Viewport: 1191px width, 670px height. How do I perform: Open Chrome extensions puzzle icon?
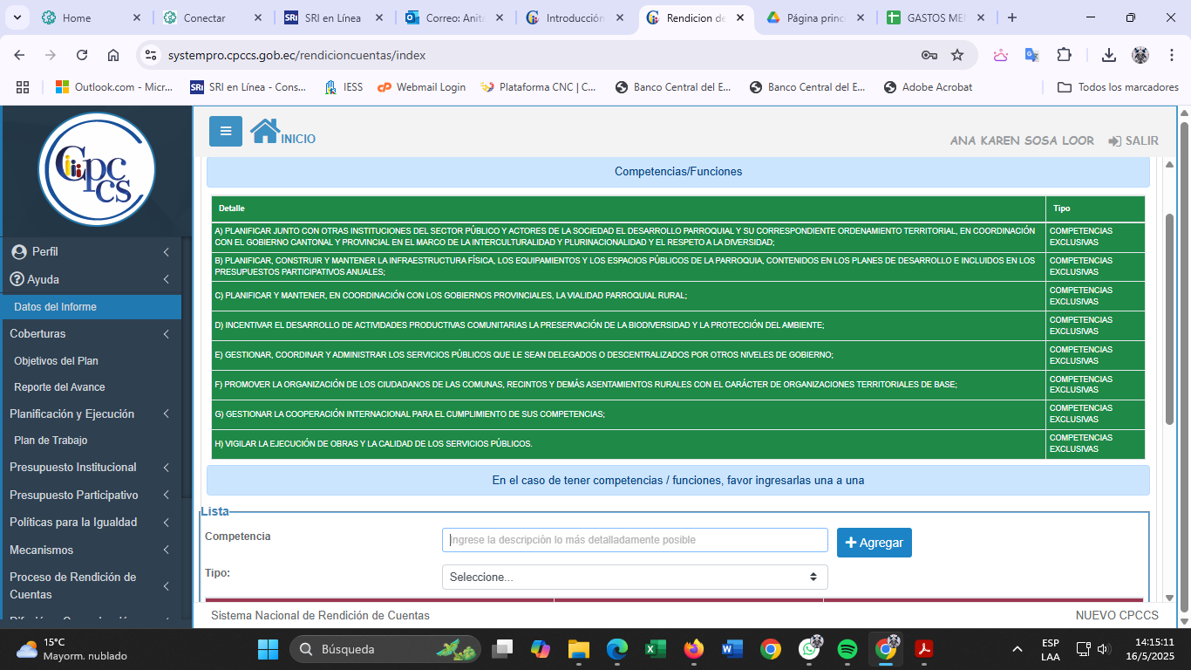click(1064, 55)
